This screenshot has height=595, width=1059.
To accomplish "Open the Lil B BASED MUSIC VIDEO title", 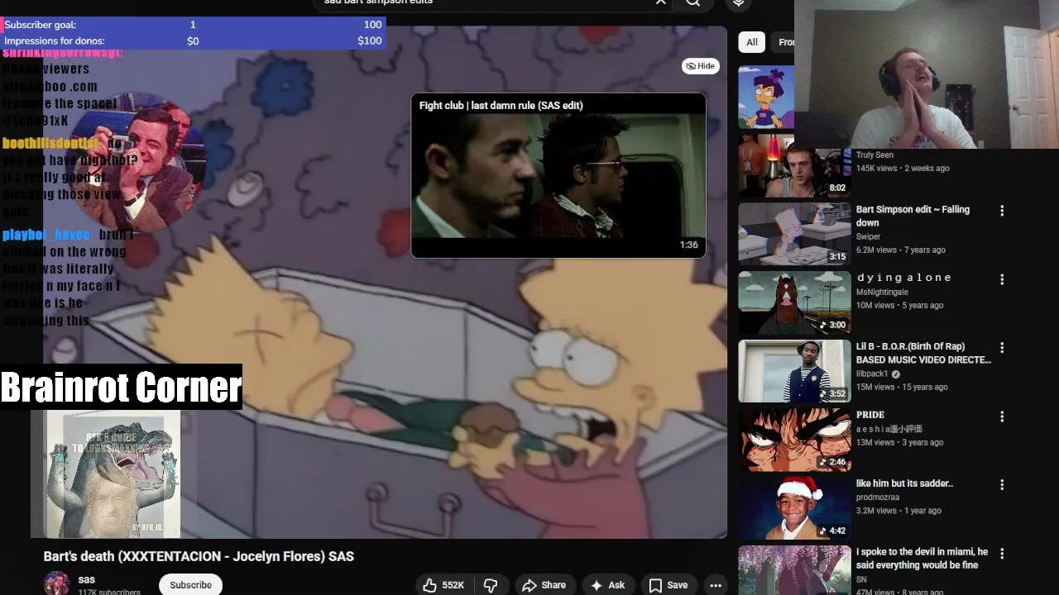I will coord(923,353).
